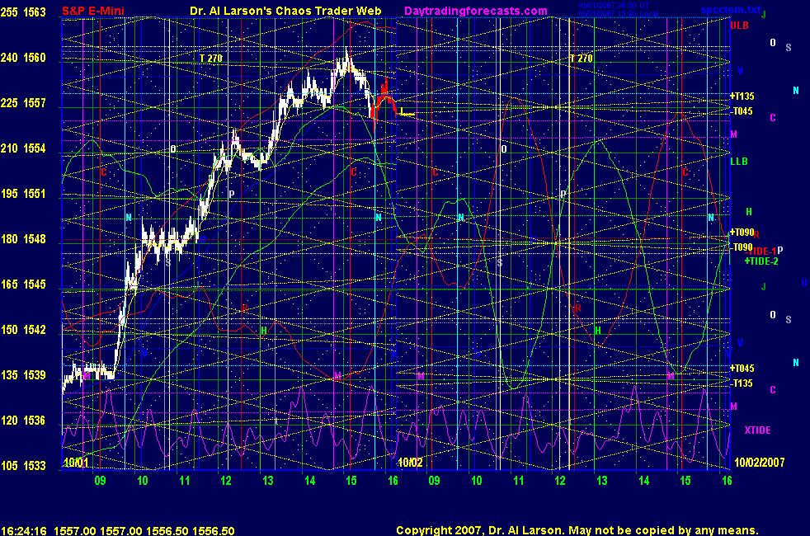The width and height of the screenshot is (810, 536).
Task: Click the '1557.00 1557.00 1556.50 1556.50' quote values
Action: click(144, 531)
